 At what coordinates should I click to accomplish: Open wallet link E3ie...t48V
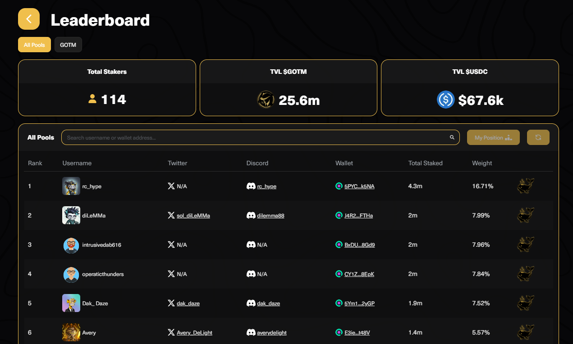[x=357, y=333]
